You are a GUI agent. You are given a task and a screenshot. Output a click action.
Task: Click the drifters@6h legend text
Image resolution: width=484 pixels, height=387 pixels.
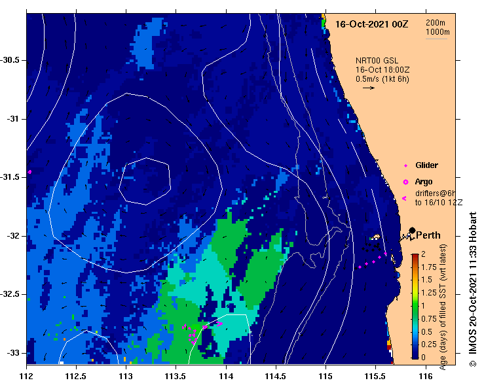tap(435, 193)
